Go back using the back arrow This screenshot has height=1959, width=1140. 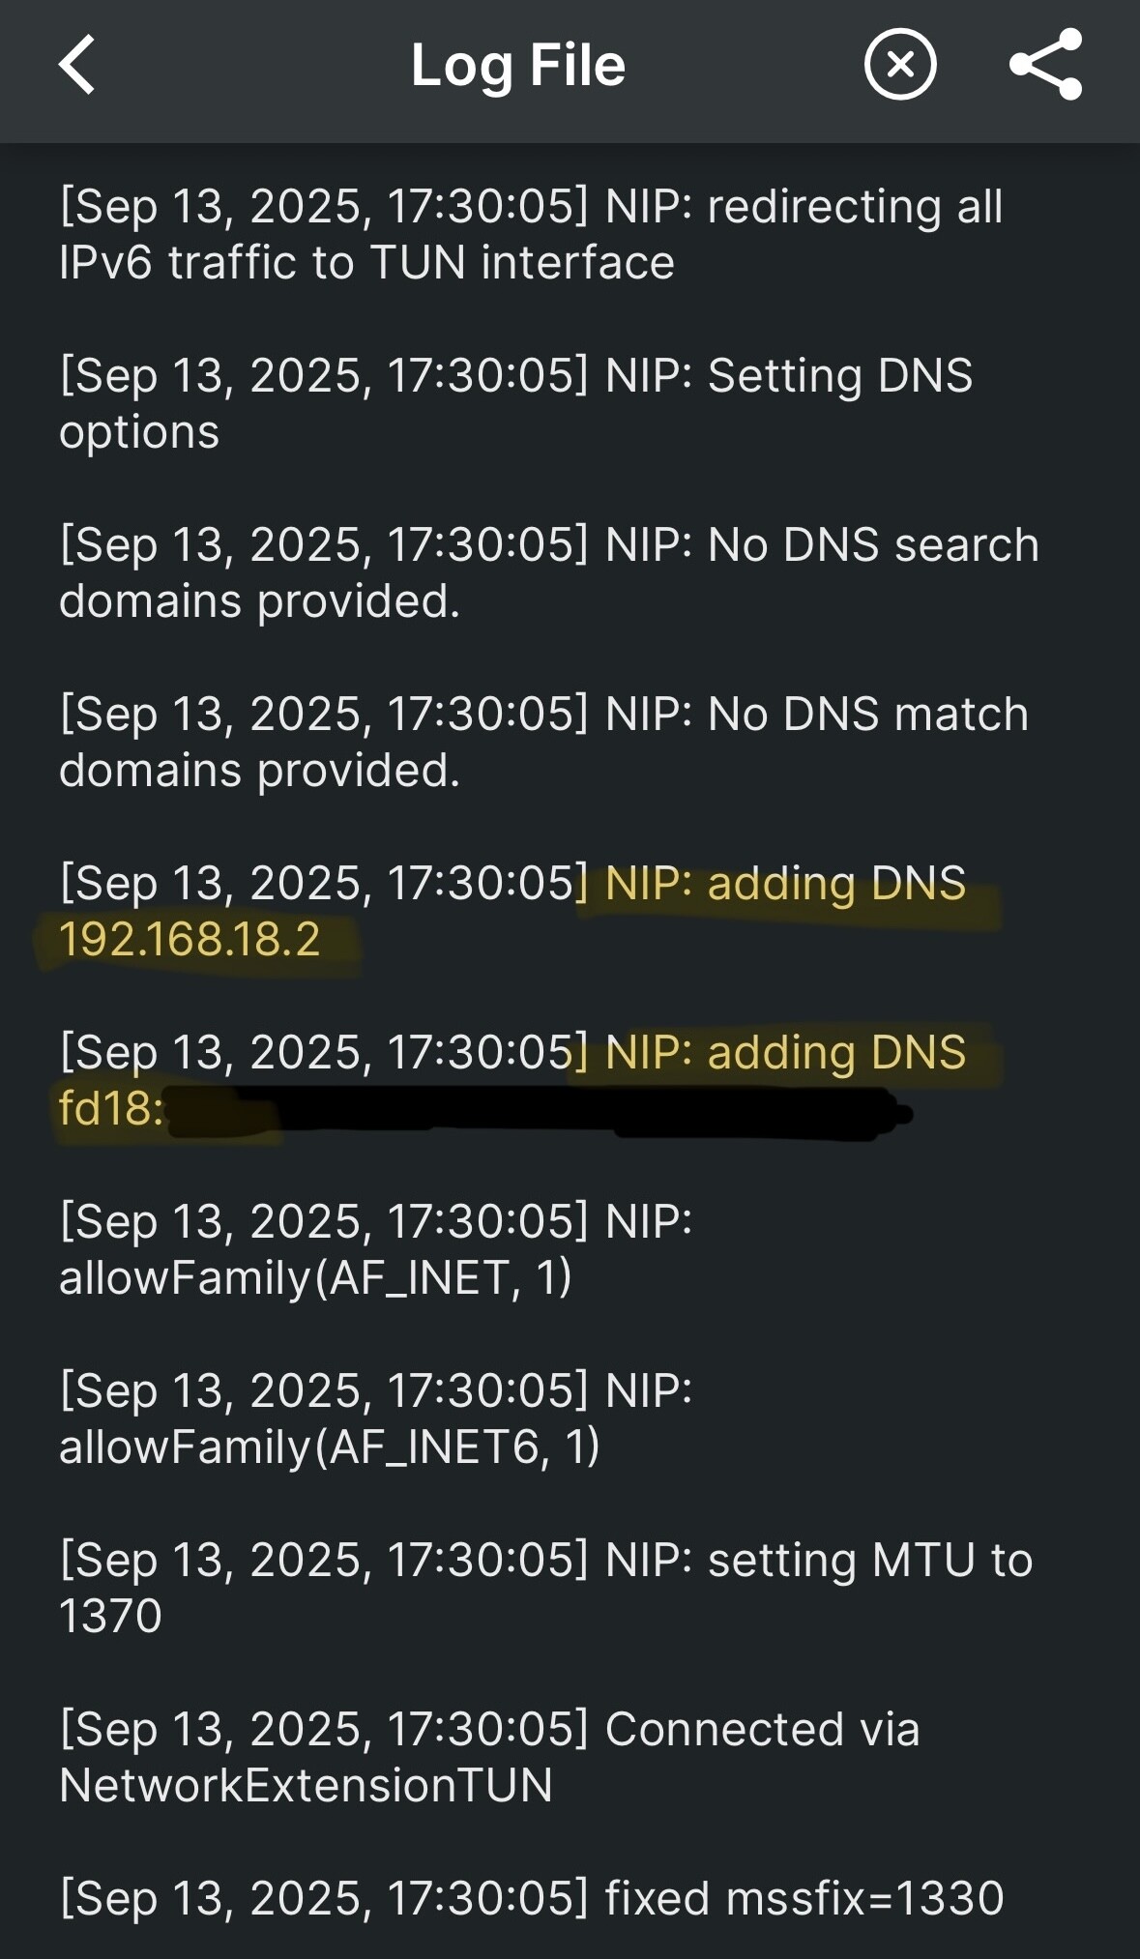click(77, 65)
